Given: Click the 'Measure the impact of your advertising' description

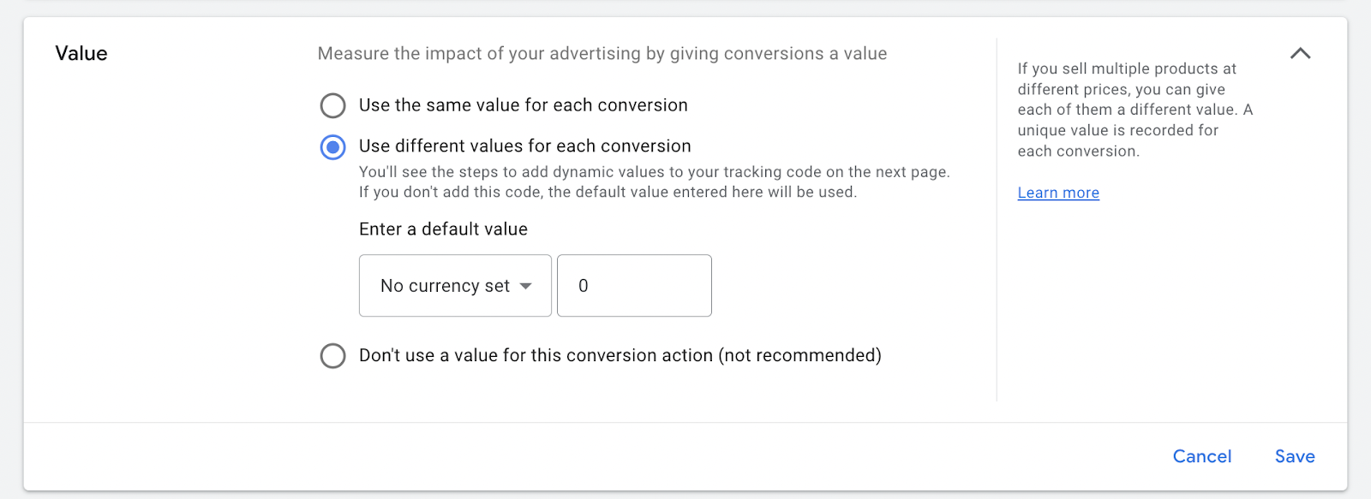Looking at the screenshot, I should (x=602, y=54).
